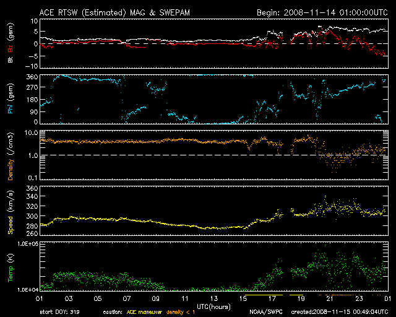Image resolution: width=396 pixels, height=317 pixels.
Task: Click the '1.0E+04' tick on Temp axis
Action: (28, 290)
